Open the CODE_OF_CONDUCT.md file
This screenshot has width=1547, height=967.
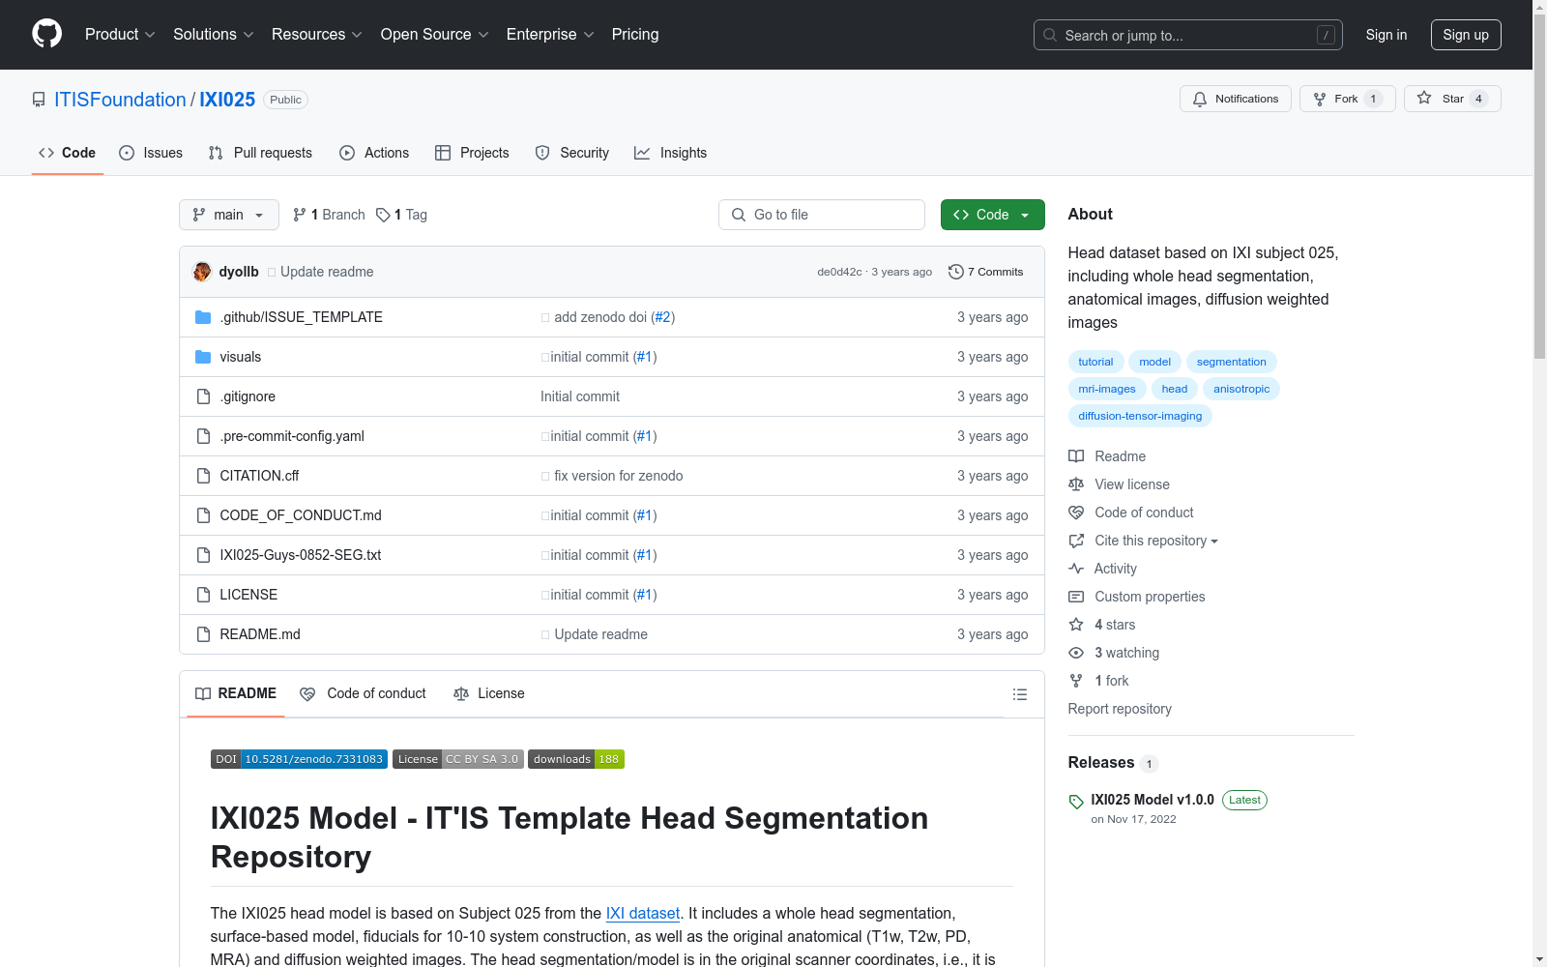[301, 515]
